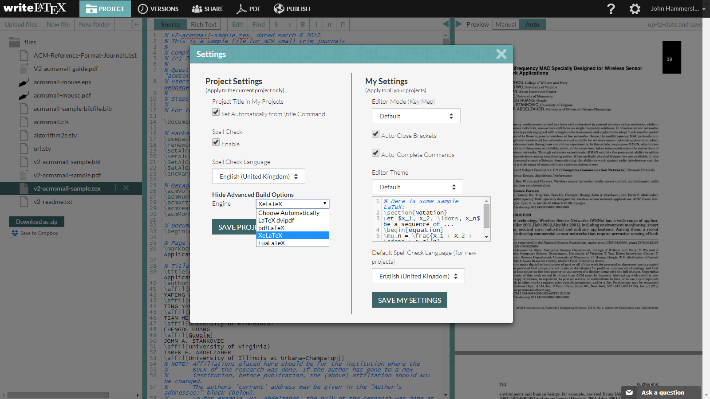Screen dimensions: 710x399
Task: Click the editor vertical scrollbar thumb
Action: pyautogui.click(x=446, y=42)
